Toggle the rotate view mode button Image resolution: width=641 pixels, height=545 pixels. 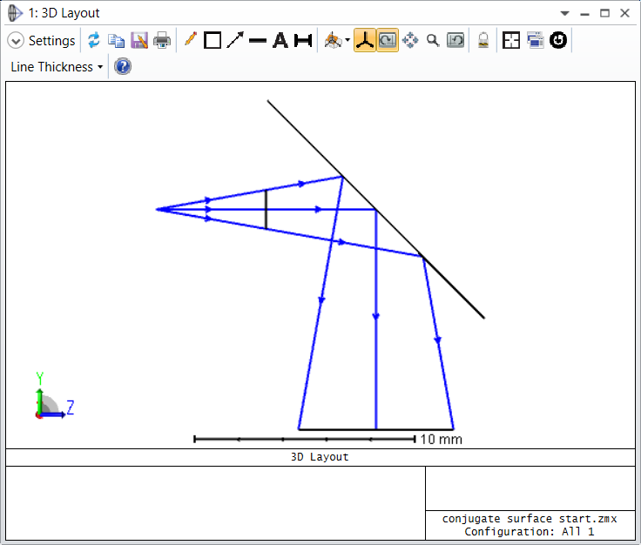point(388,40)
